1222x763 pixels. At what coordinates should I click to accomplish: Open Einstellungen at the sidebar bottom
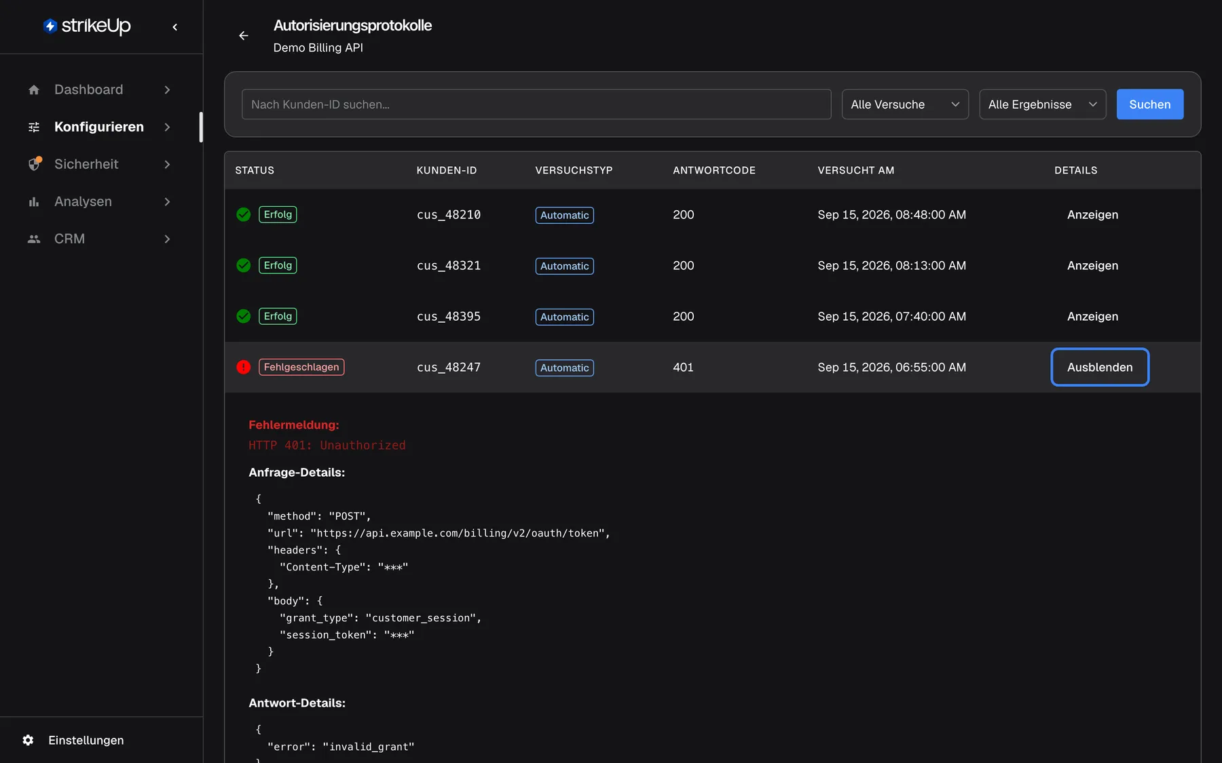click(x=73, y=740)
